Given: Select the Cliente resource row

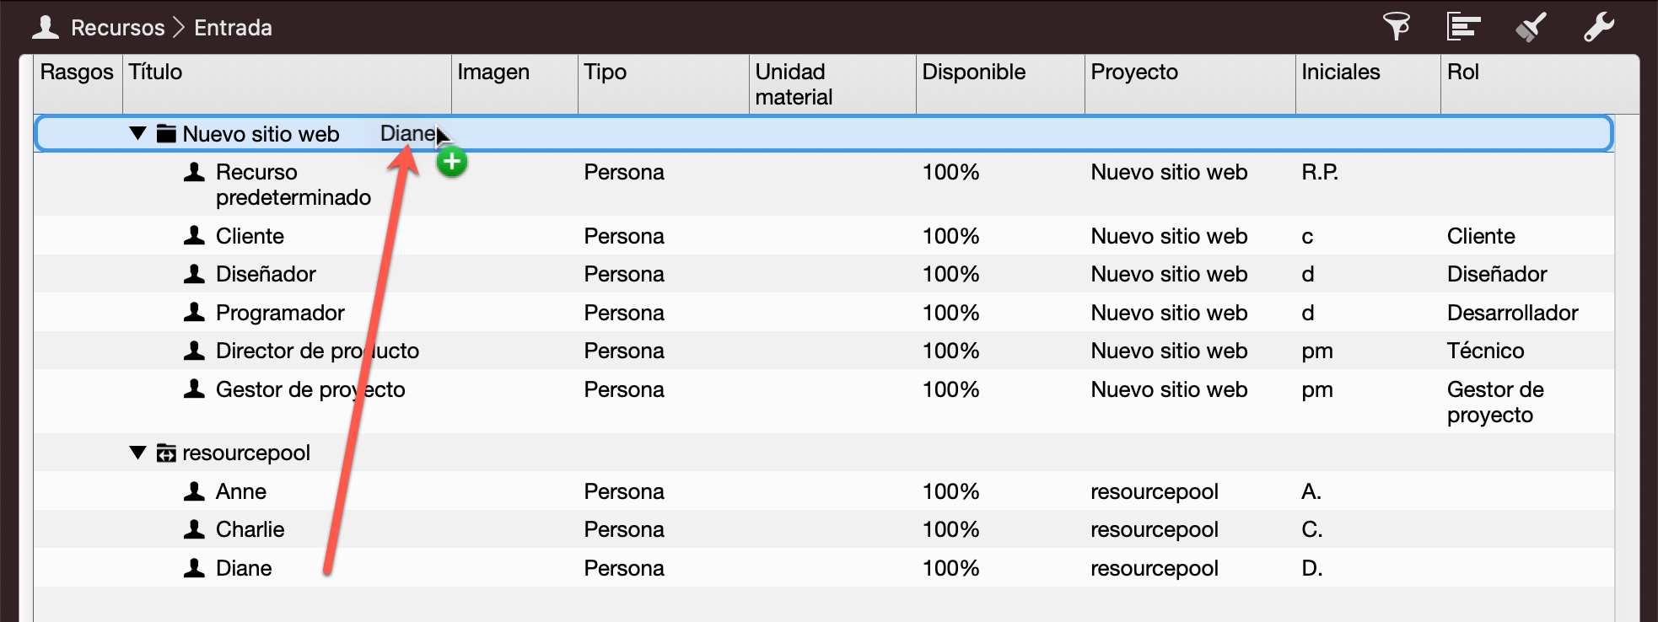Looking at the screenshot, I should [249, 236].
